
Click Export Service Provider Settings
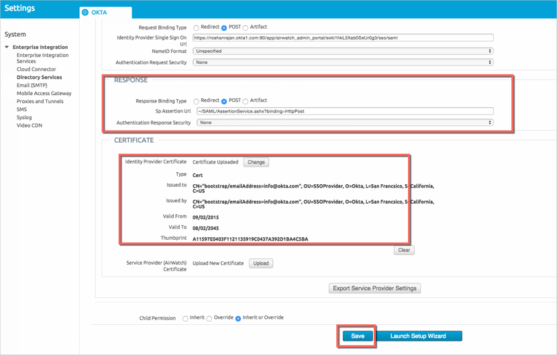(x=374, y=288)
